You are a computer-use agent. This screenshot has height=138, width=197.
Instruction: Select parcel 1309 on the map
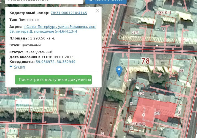pos(141,94)
